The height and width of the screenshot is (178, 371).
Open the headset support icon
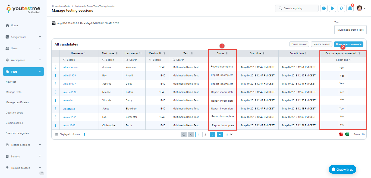(341, 8)
